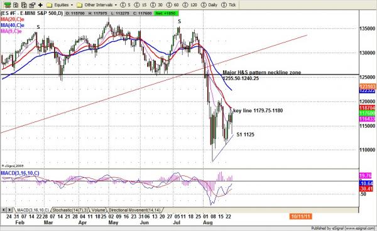Switch to the Stochastic(14(7),3) tab
This screenshot has width=377, height=231.
coord(70,210)
